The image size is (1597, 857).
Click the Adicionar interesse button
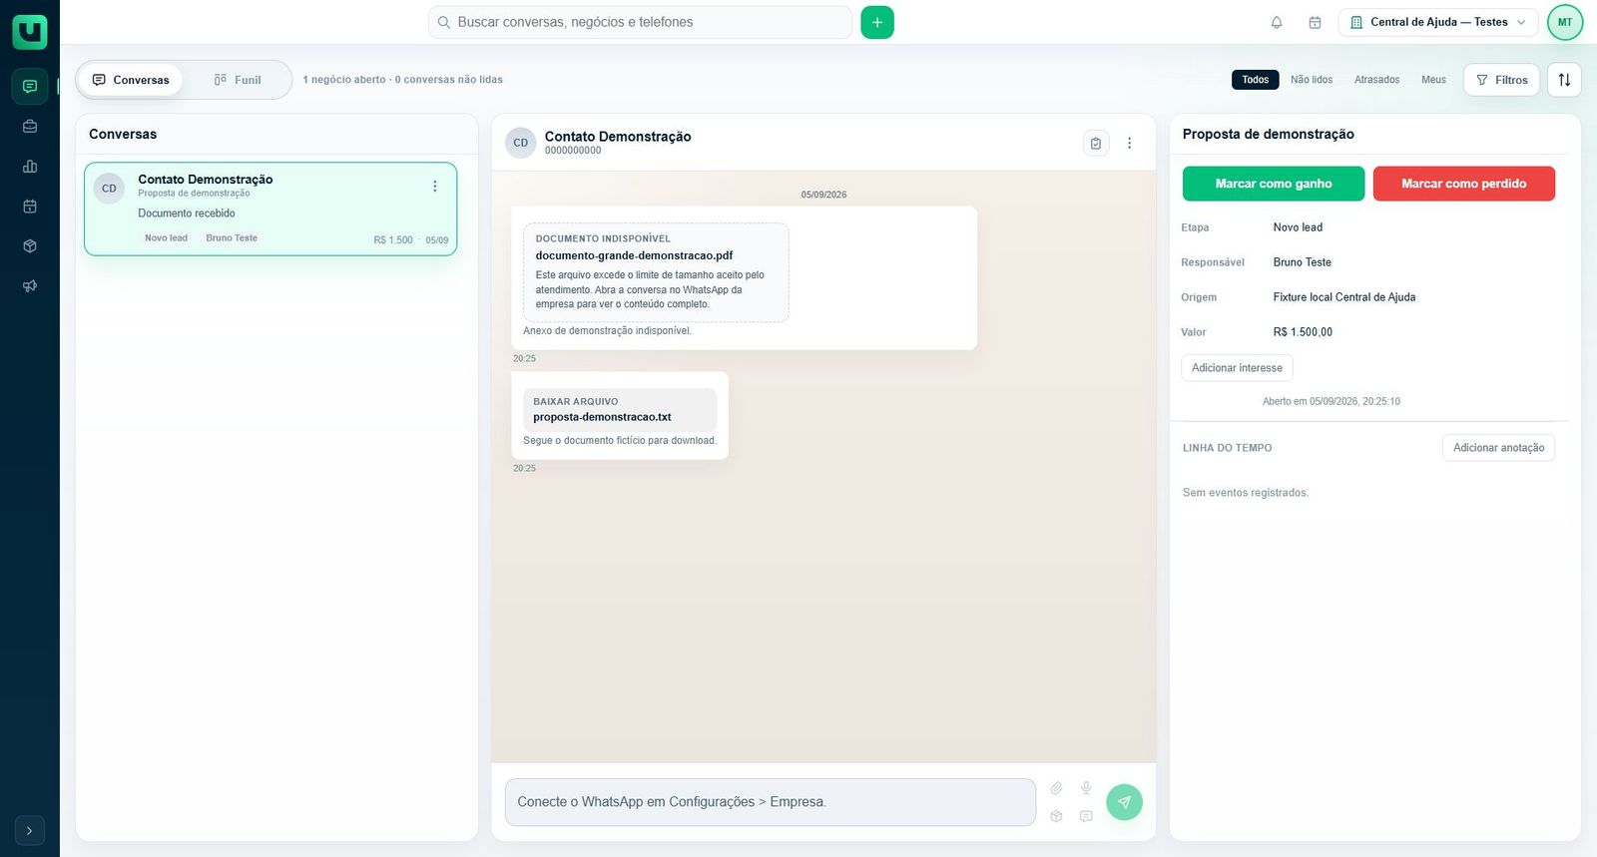pyautogui.click(x=1238, y=368)
